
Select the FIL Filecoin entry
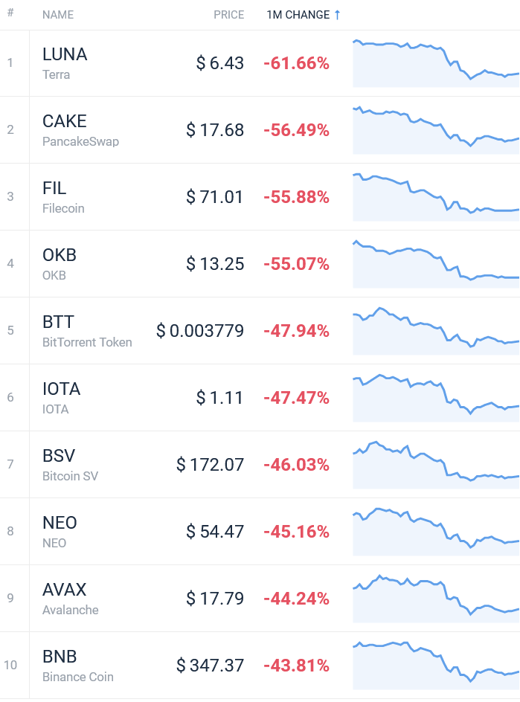pos(63,197)
